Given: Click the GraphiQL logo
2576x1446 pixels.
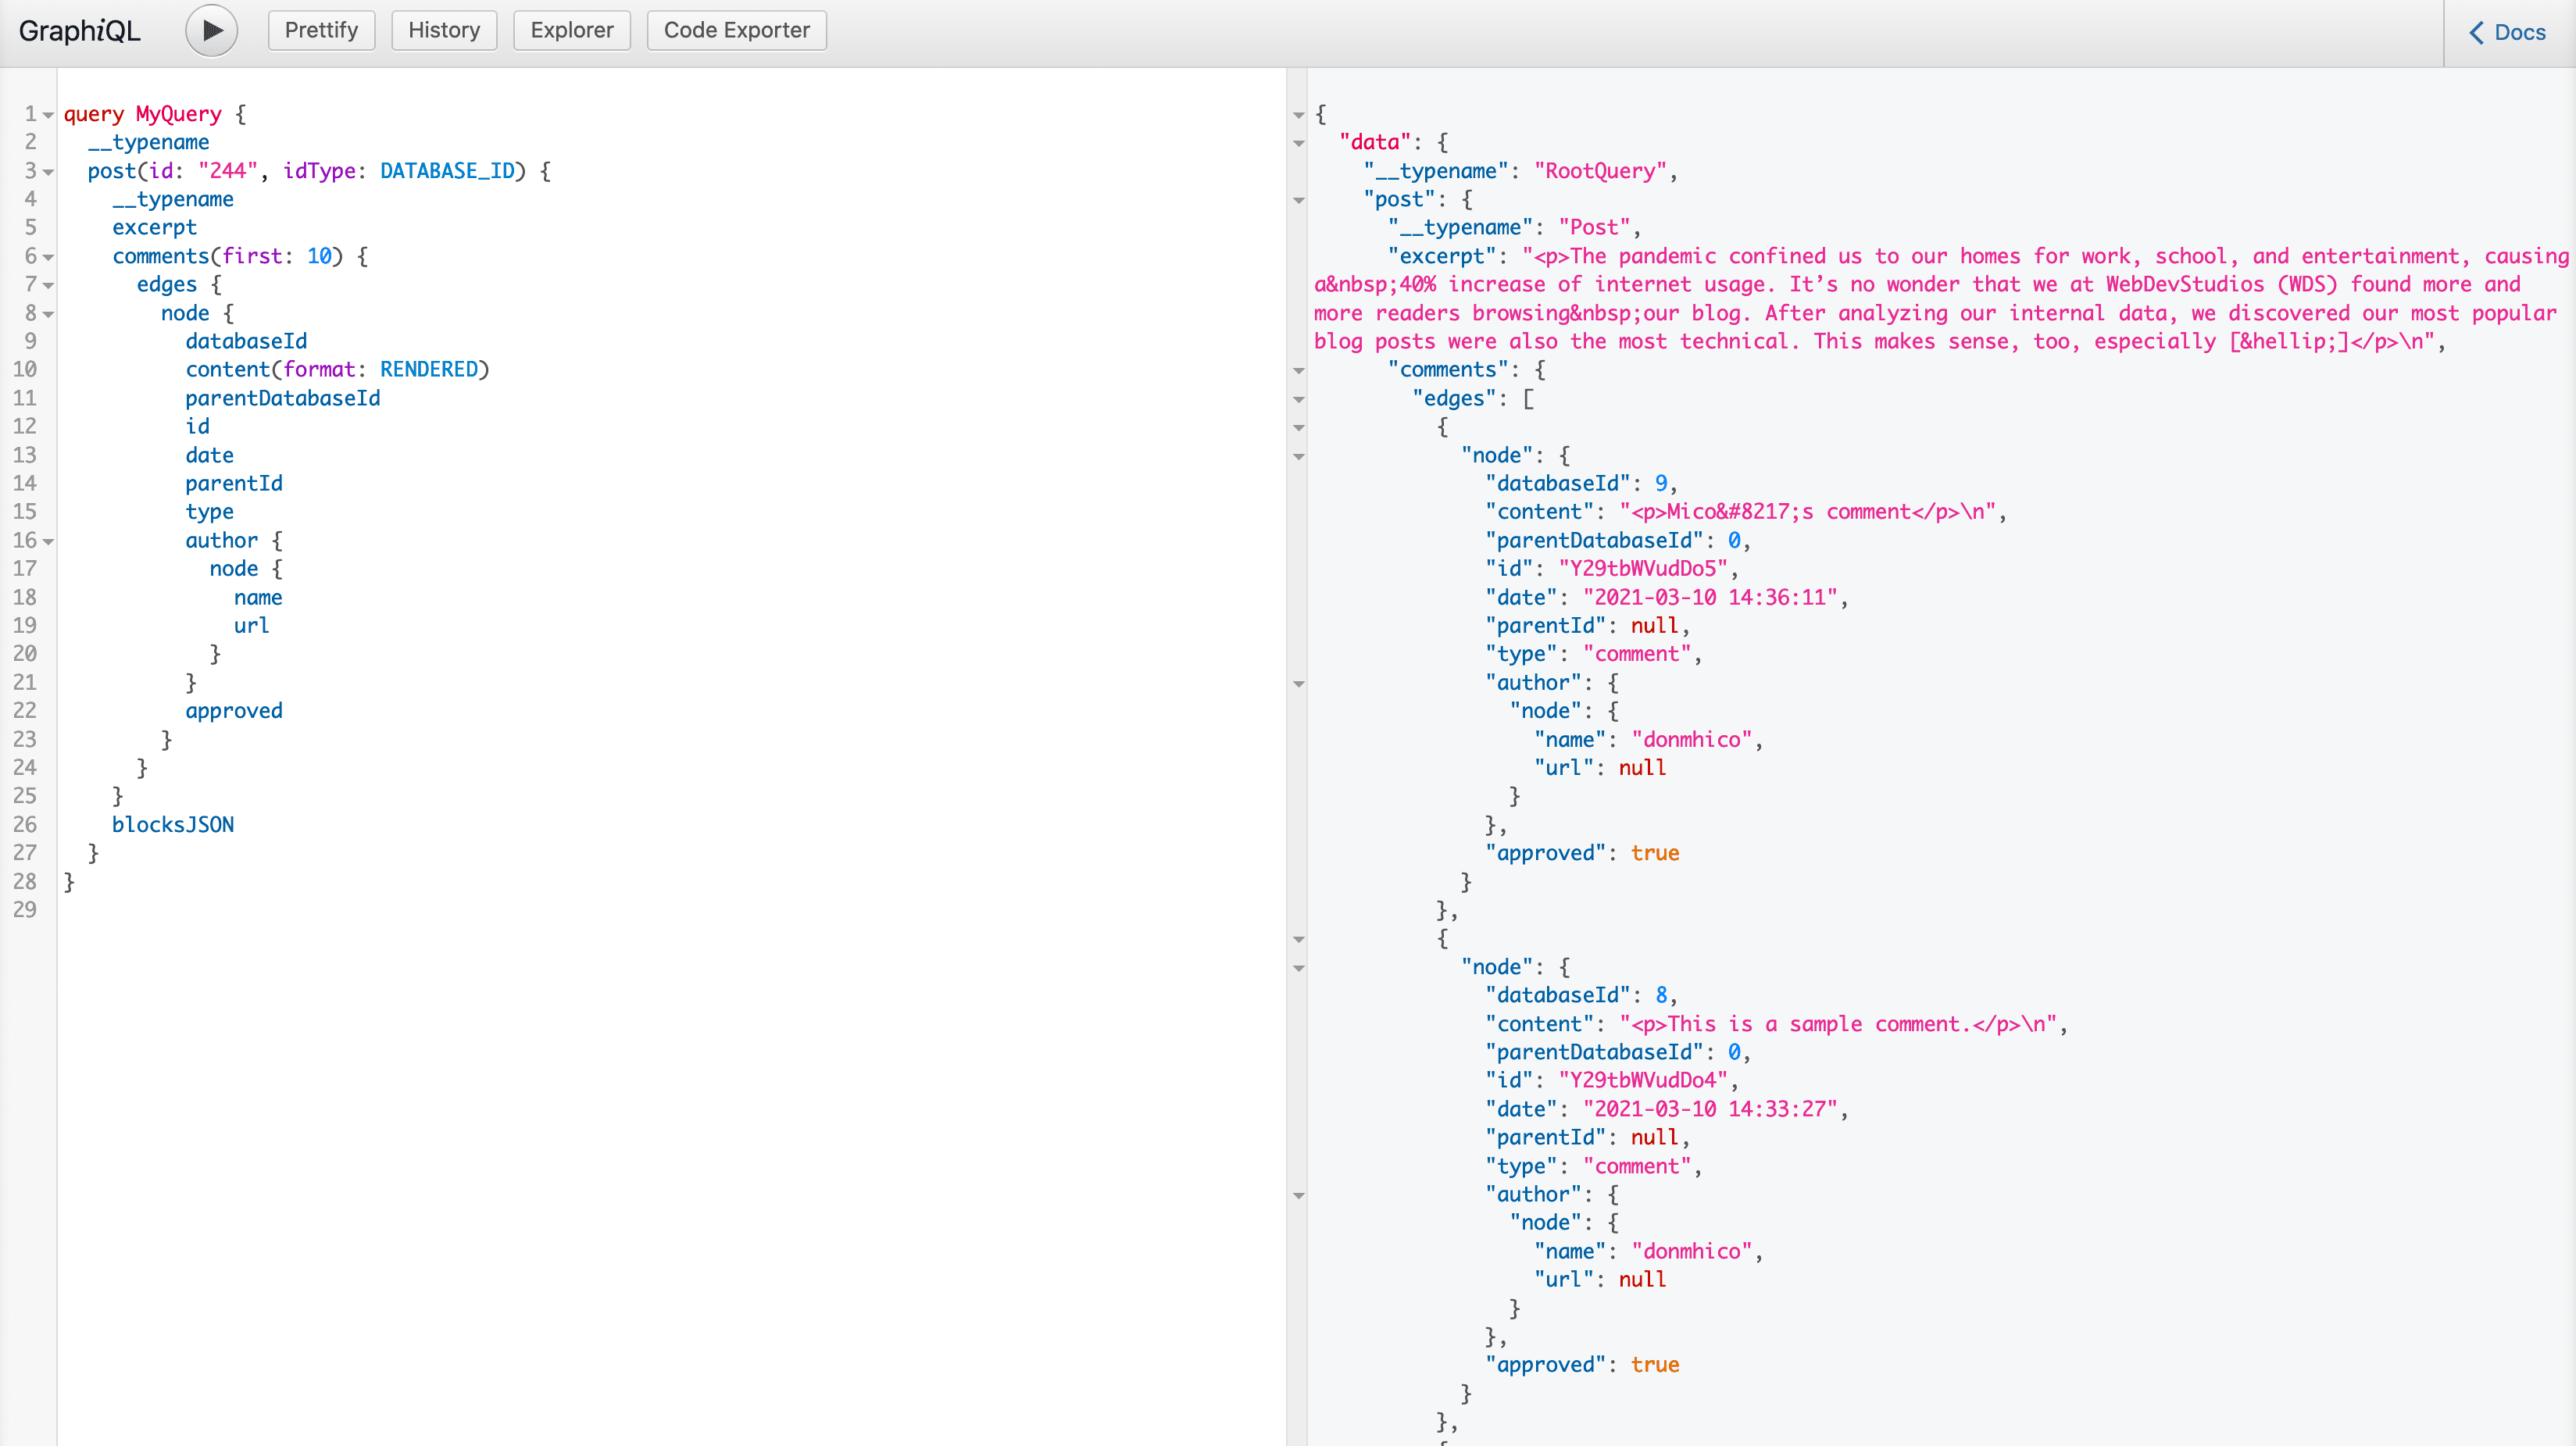Looking at the screenshot, I should tap(79, 30).
